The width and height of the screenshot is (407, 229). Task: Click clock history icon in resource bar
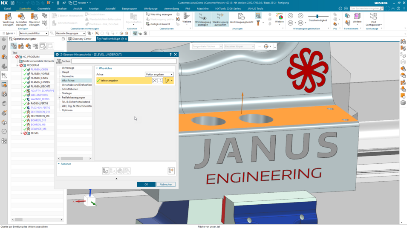pos(4,131)
